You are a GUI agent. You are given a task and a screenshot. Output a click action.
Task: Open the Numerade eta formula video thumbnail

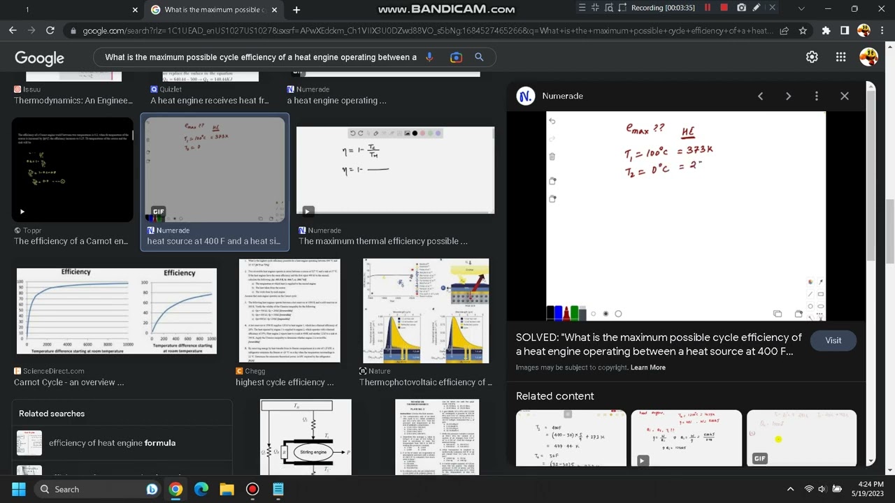[x=395, y=170]
